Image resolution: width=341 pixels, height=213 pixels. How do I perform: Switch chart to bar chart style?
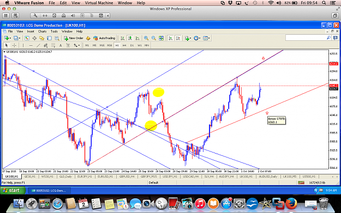point(122,38)
